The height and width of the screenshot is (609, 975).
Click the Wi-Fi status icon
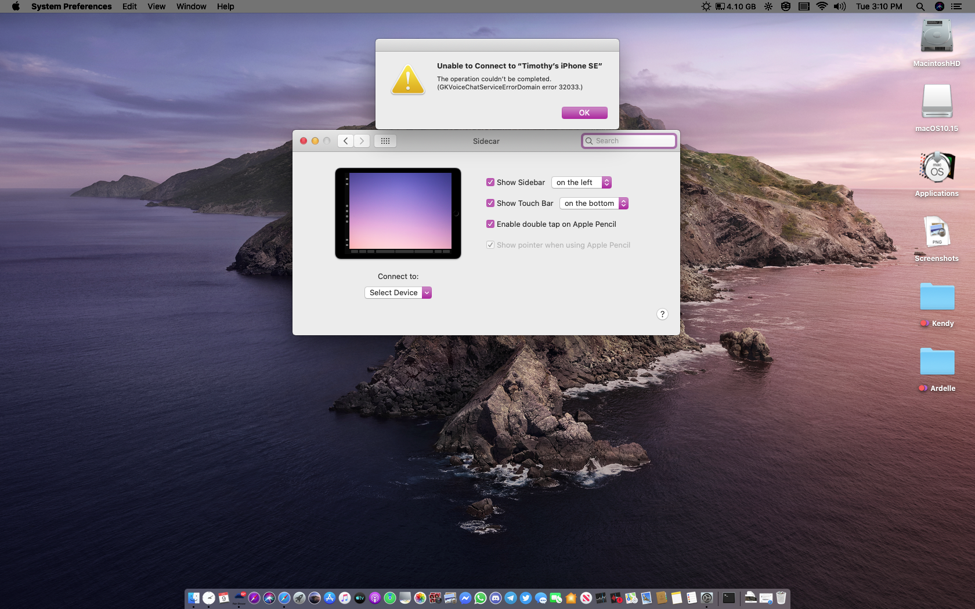(x=822, y=6)
